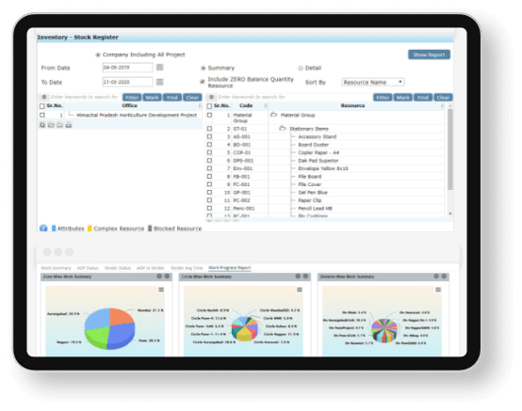Open the From Date calendar picker icon
The height and width of the screenshot is (411, 522).
(x=160, y=68)
